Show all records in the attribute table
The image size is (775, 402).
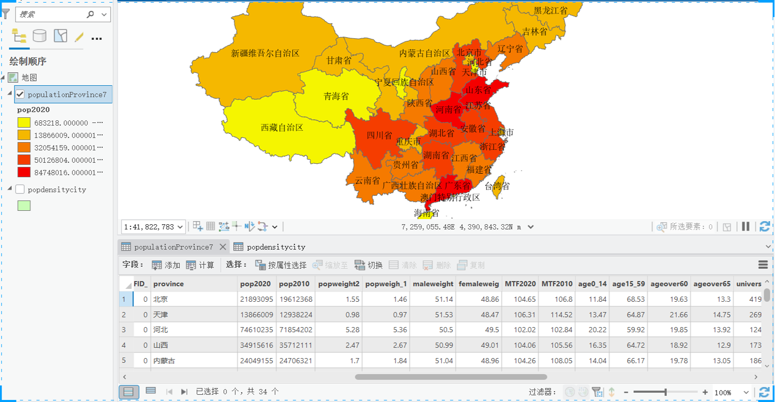[129, 392]
